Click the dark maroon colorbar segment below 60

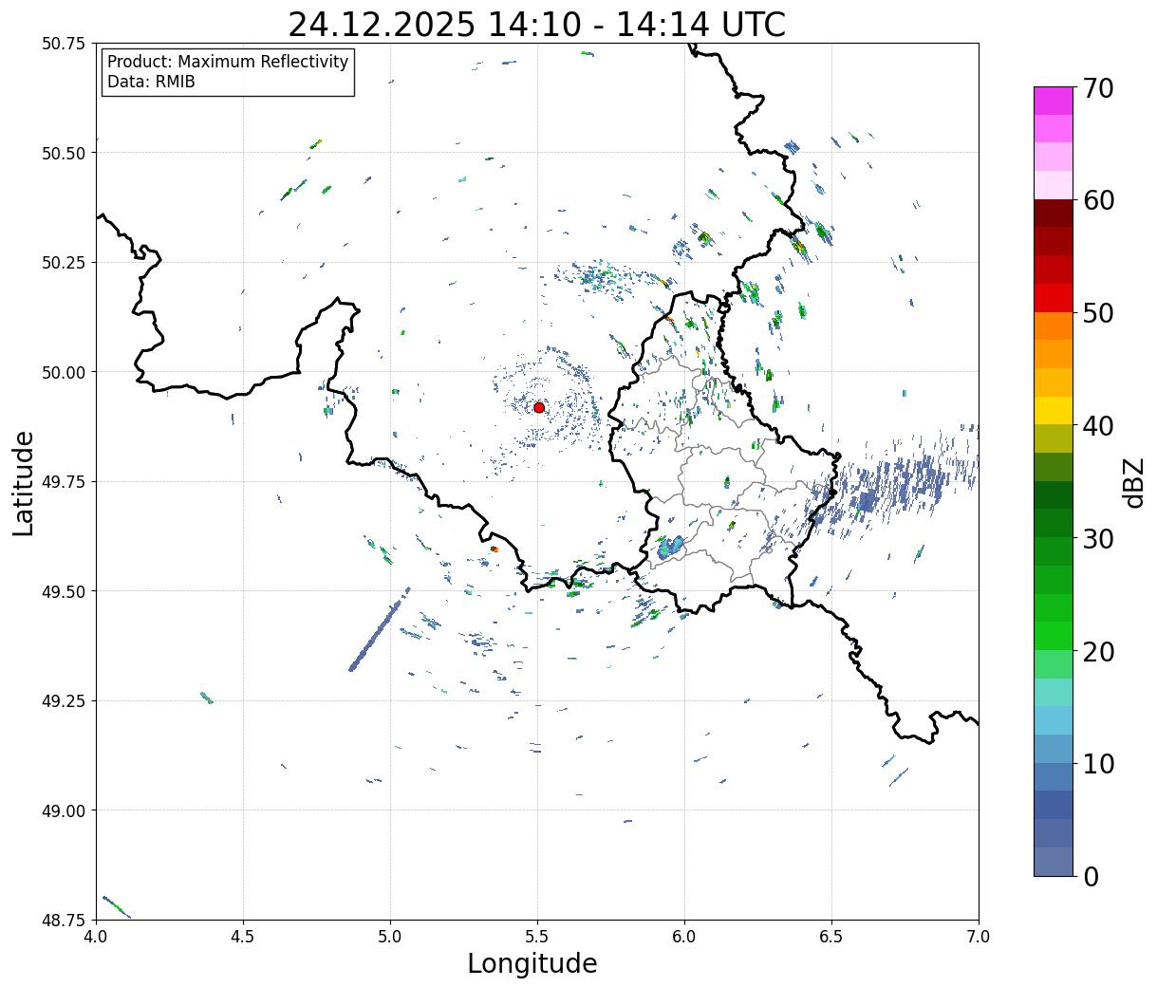(x=1054, y=214)
